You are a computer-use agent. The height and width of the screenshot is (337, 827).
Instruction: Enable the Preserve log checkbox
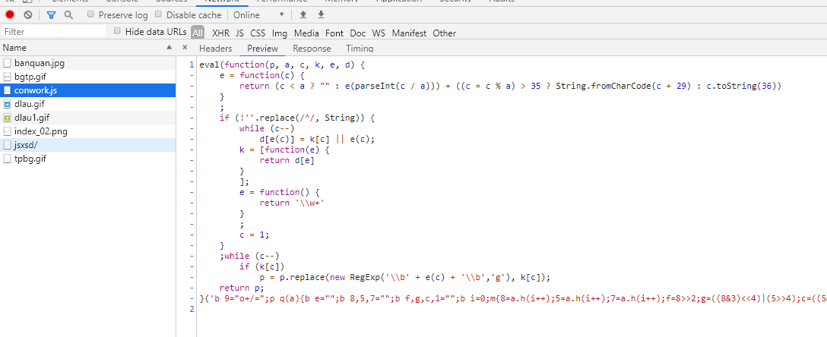90,14
